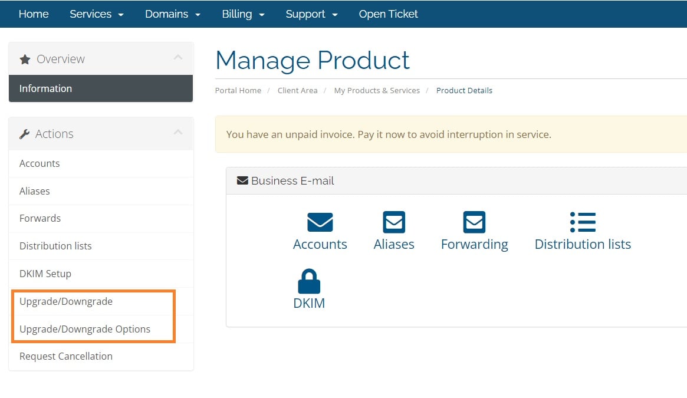Click Open Ticket in top menu
Screen dimensions: 687x398
[x=388, y=14]
